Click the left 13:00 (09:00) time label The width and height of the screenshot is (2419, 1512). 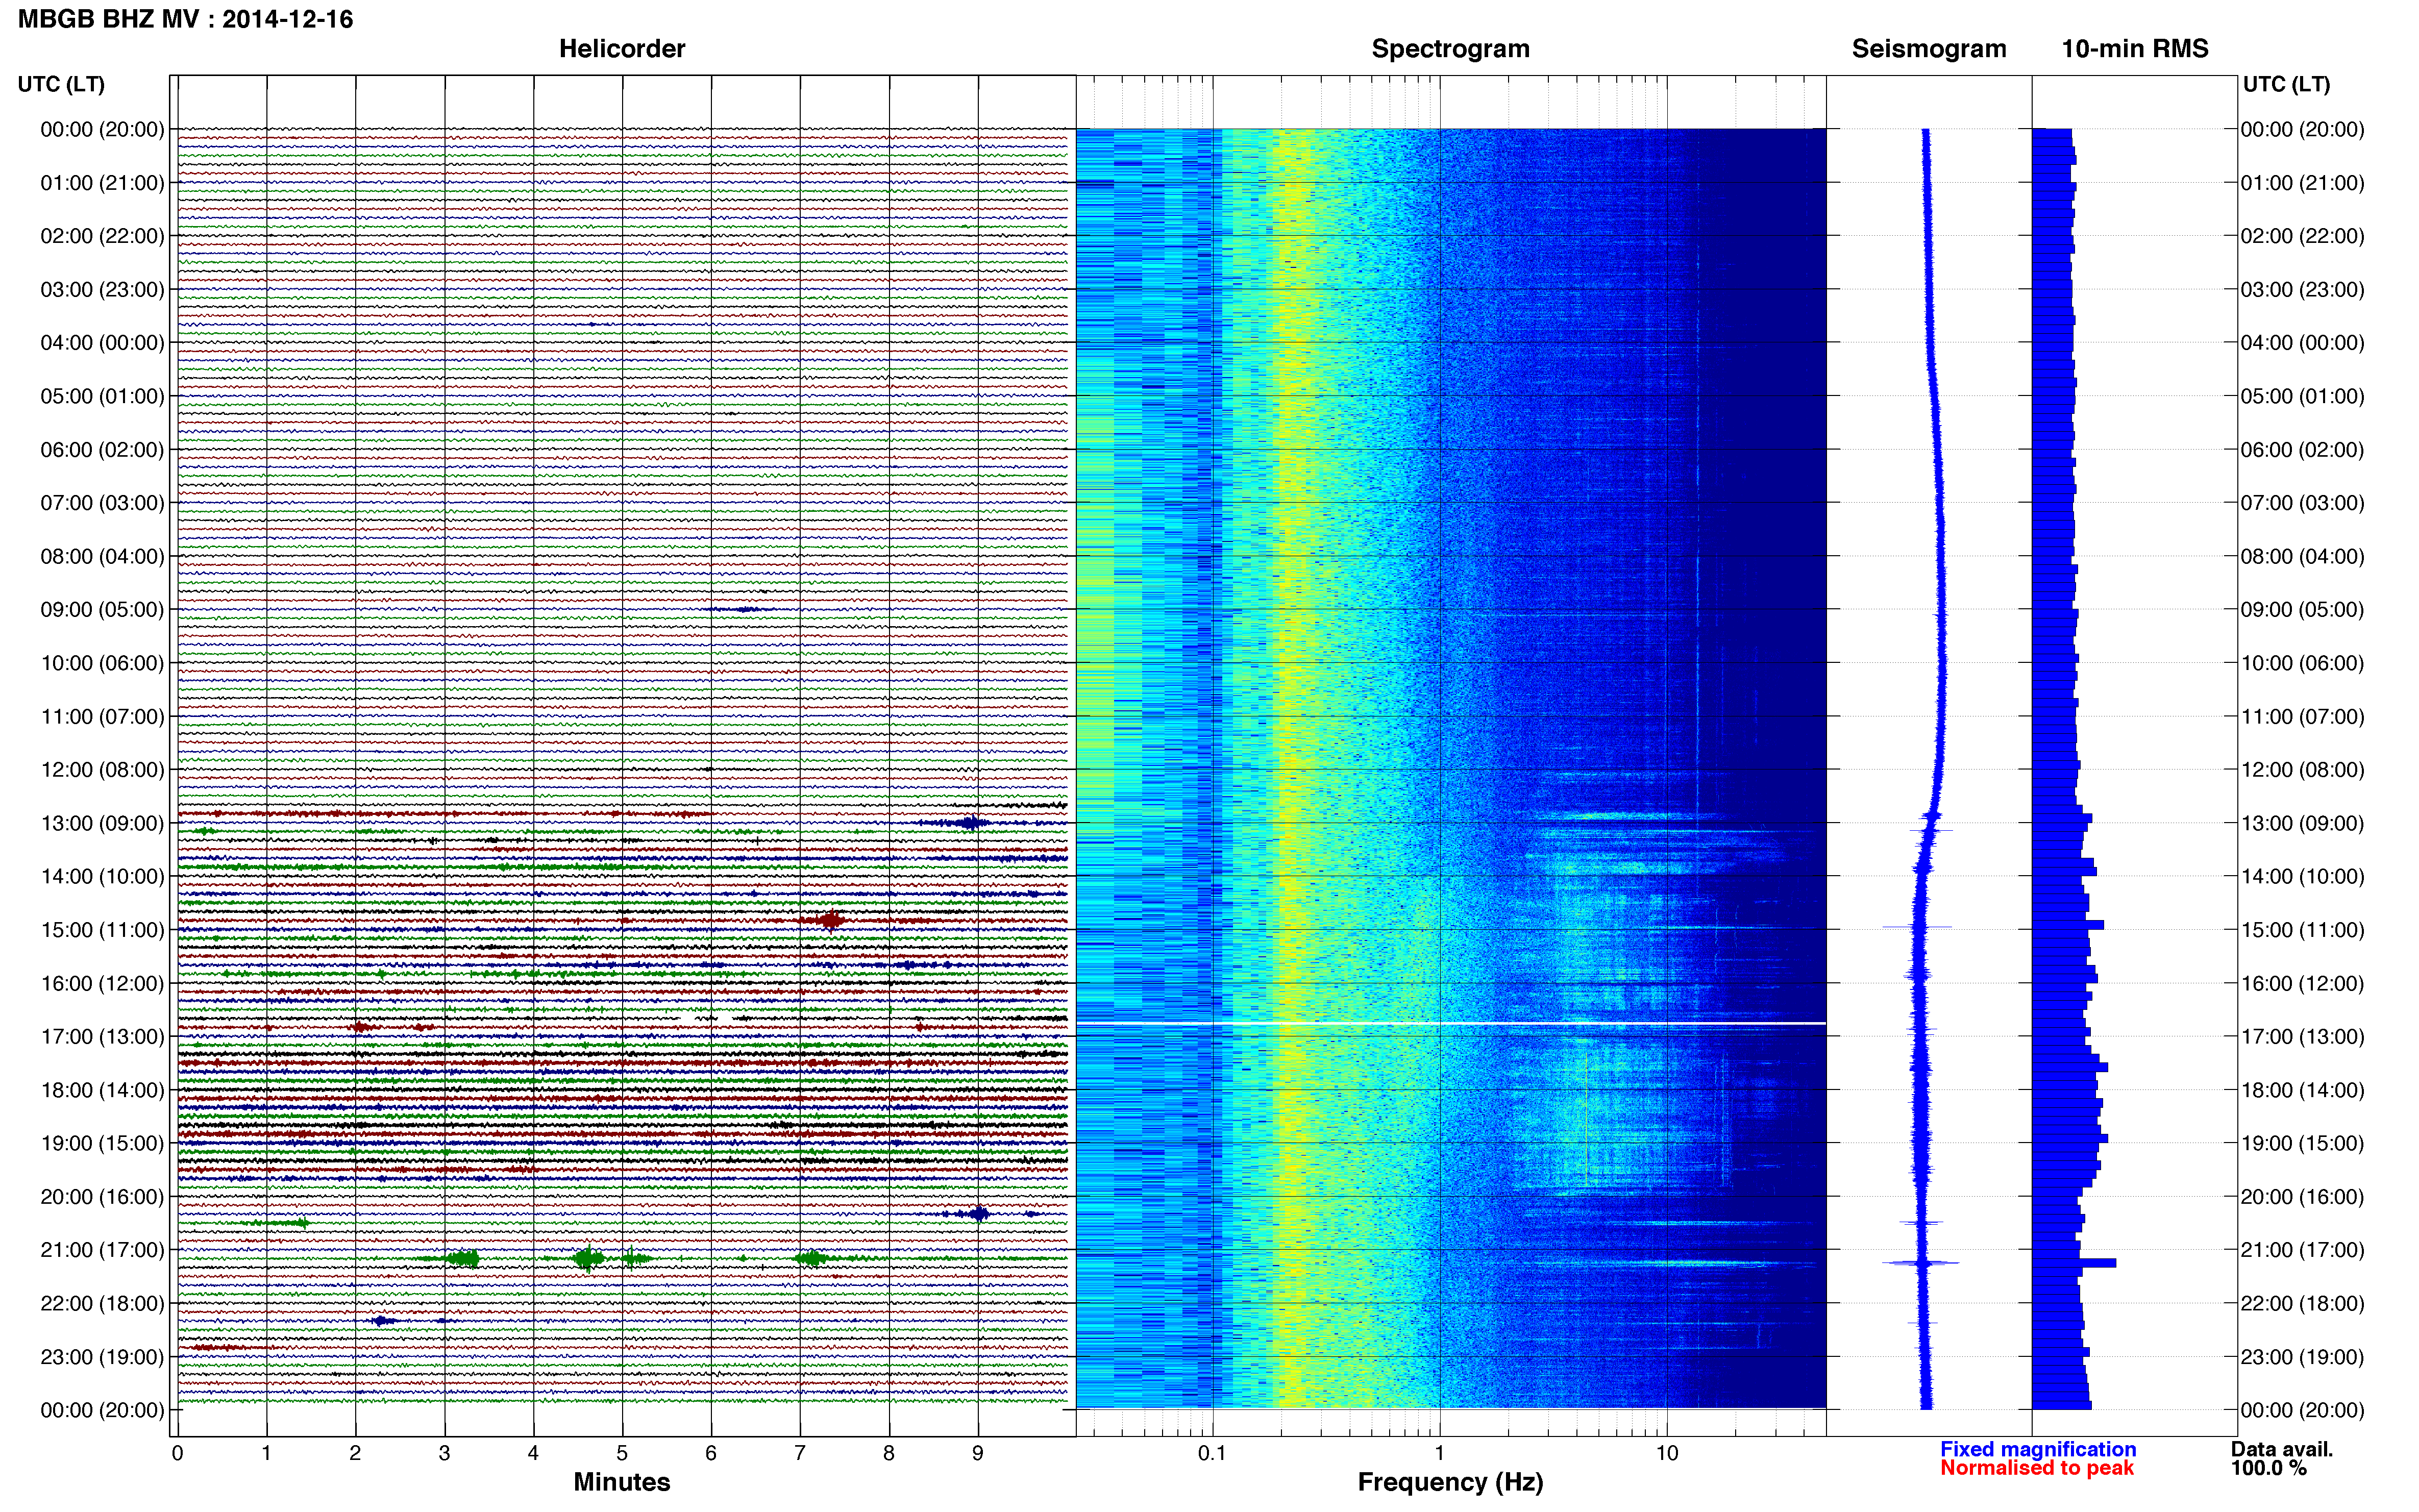click(x=102, y=823)
